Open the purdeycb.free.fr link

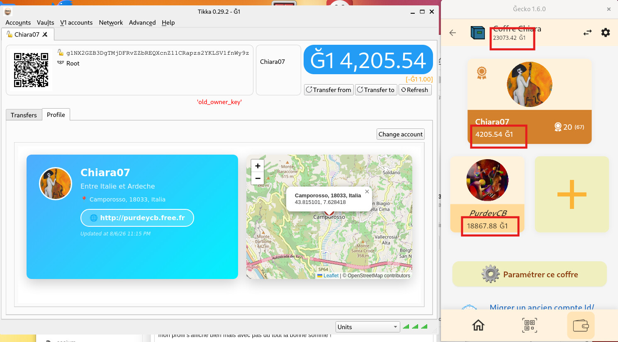pos(137,218)
